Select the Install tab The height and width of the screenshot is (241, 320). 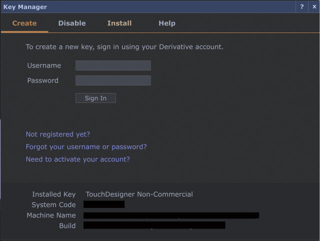[x=119, y=23]
